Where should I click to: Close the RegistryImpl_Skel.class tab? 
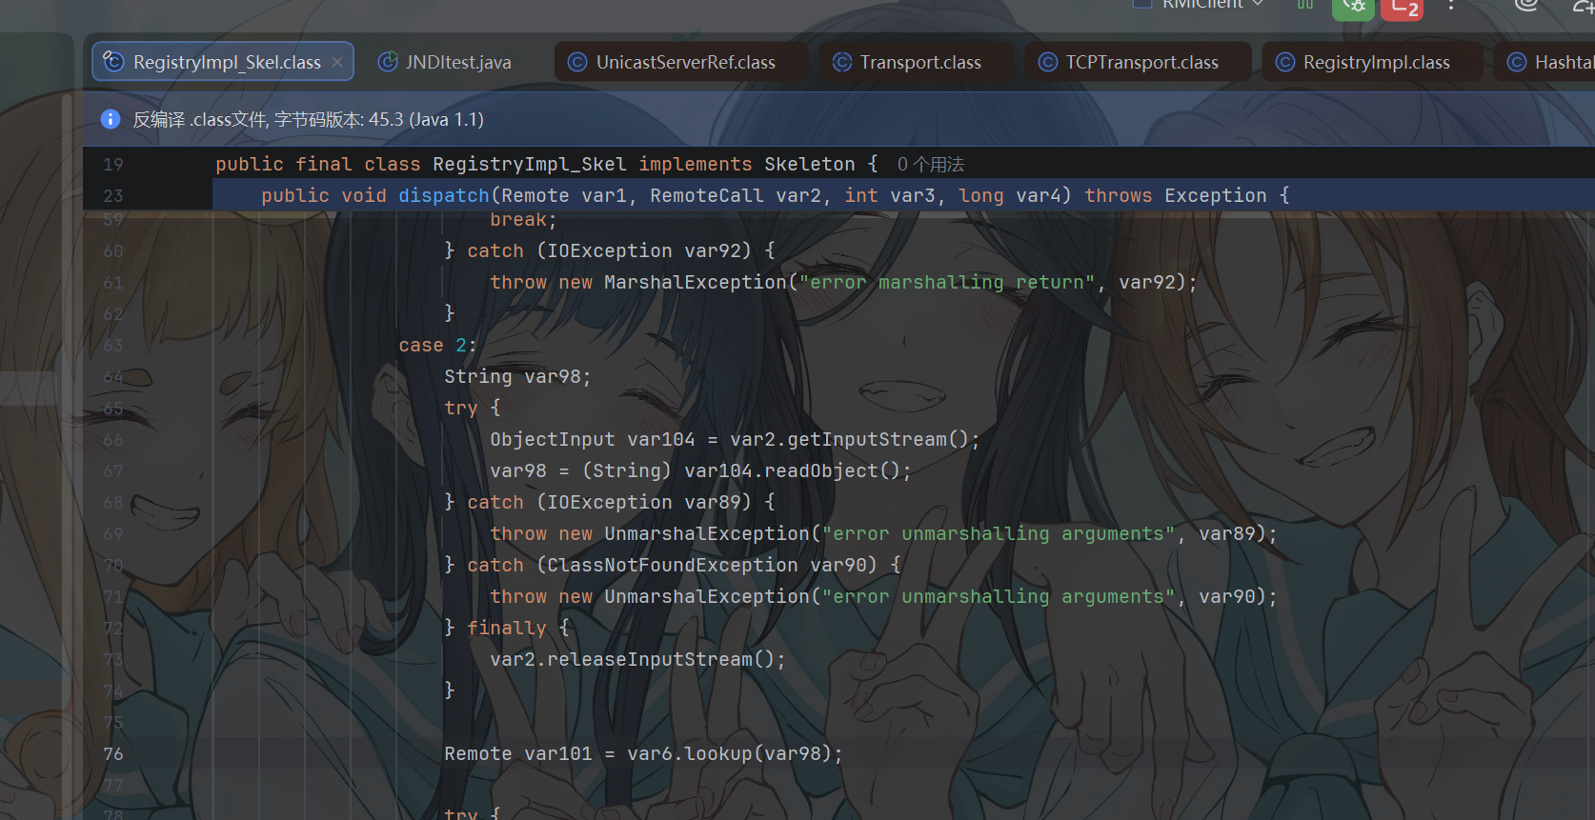[x=337, y=62]
